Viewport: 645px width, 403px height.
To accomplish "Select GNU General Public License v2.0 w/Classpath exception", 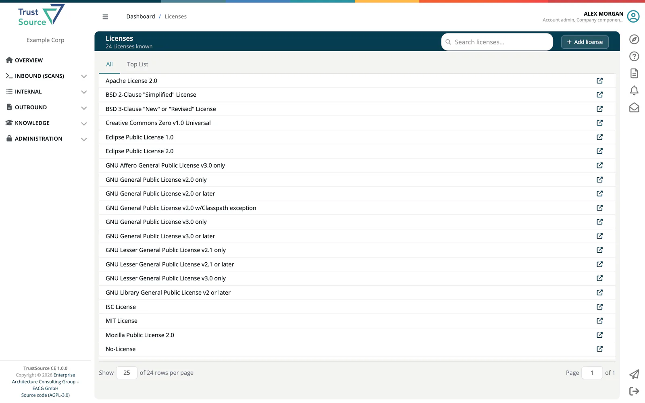I will pos(357,208).
